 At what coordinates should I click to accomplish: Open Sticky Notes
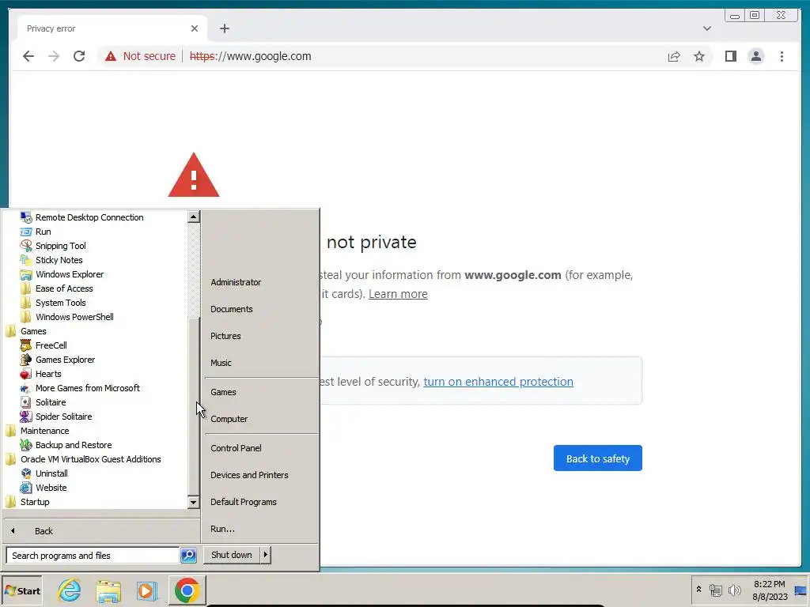point(59,260)
